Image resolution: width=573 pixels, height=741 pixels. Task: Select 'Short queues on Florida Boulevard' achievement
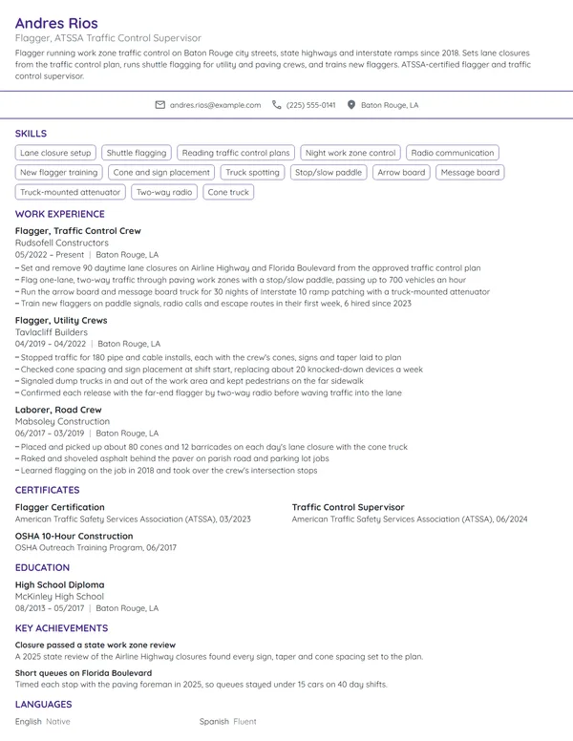point(83,673)
